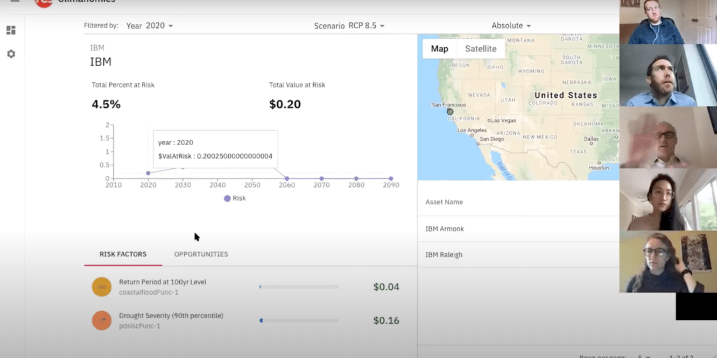717x358 pixels.
Task: Click the coastal flood risk factor icon
Action: 101,287
